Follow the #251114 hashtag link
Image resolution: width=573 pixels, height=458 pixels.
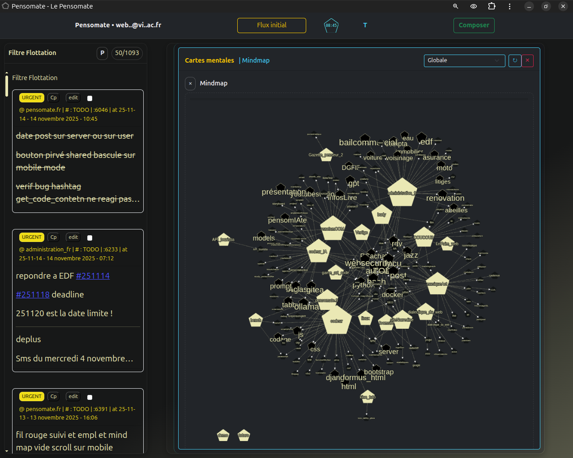pos(93,276)
